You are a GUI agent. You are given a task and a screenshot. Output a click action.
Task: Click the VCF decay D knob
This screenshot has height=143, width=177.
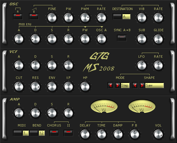(35, 66)
